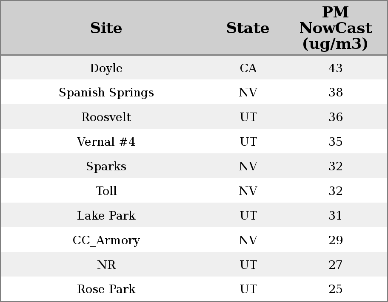Click the UT state cell for Lake Park
This screenshot has height=302, width=388.
tap(248, 216)
